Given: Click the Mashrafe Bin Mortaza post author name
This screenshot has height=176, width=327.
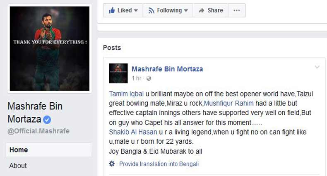Looking at the screenshot, I should pos(167,69).
